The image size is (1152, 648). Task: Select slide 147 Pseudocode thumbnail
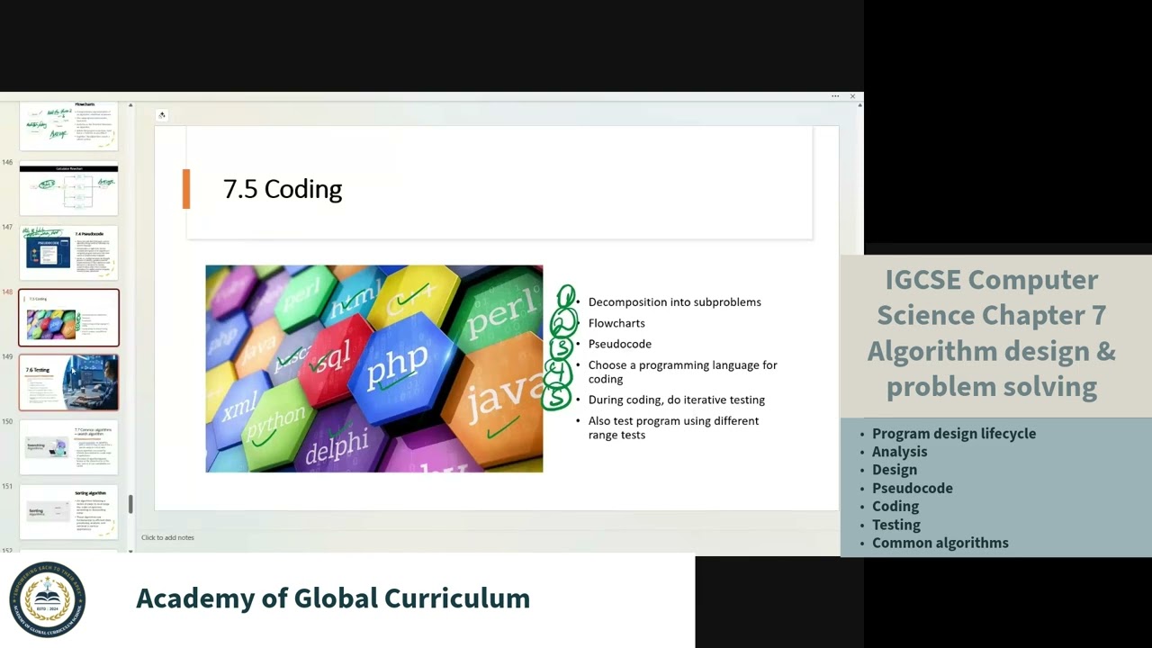[69, 253]
